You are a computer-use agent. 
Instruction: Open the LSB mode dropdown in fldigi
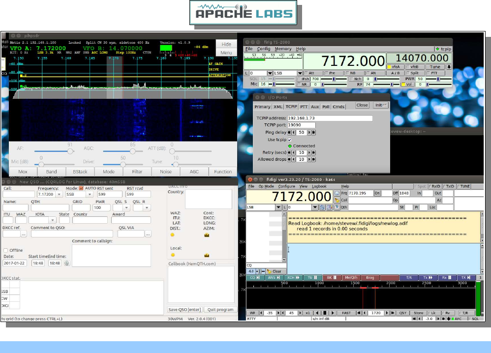point(278,207)
